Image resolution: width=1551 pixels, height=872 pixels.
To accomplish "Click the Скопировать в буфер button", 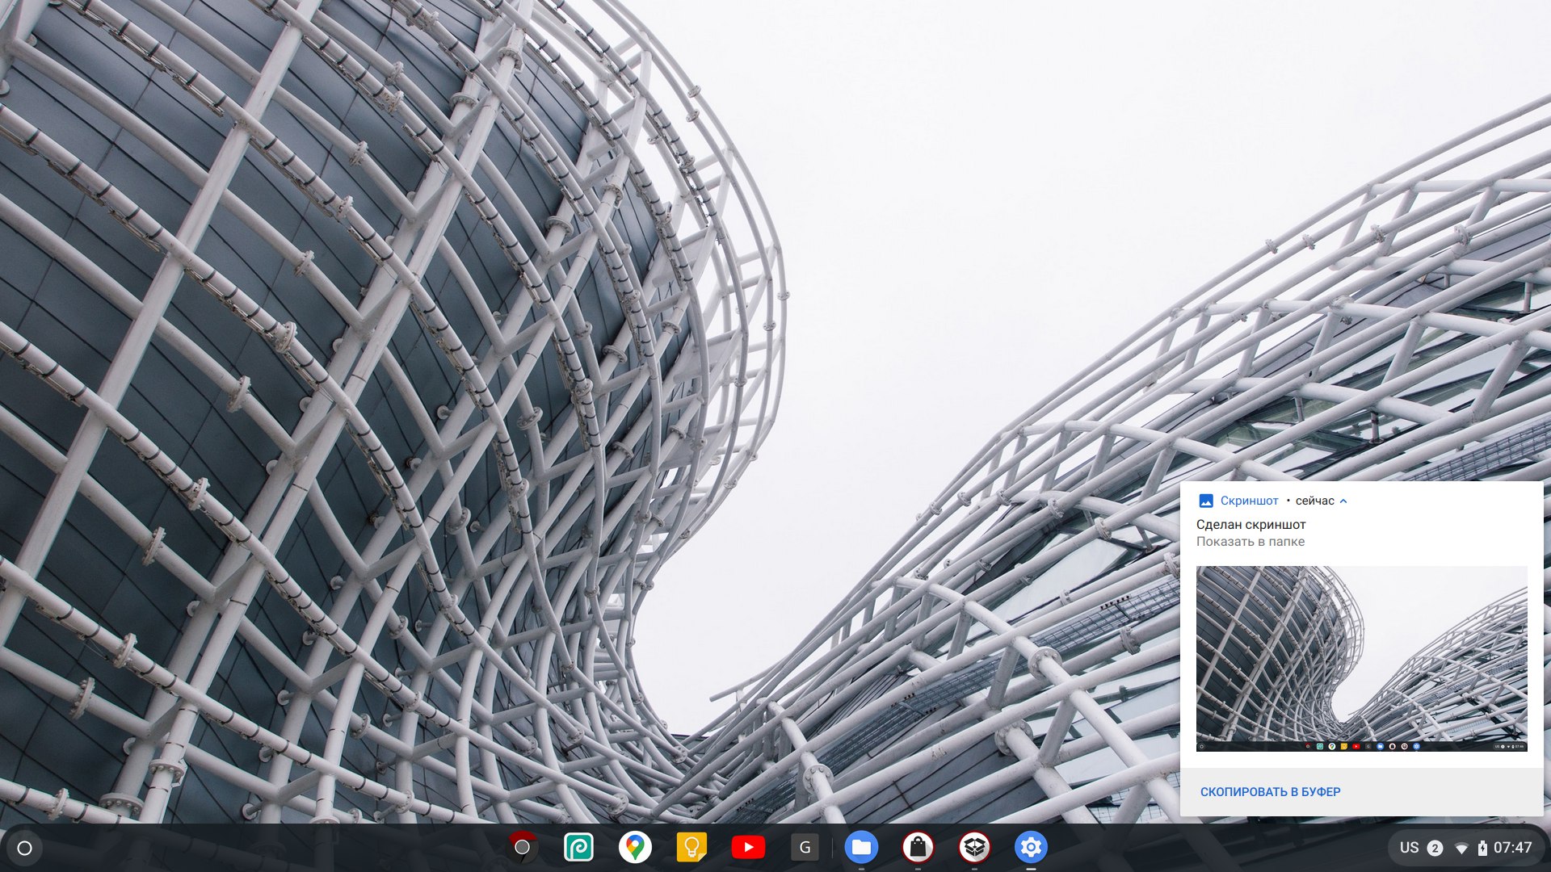I will tap(1270, 792).
